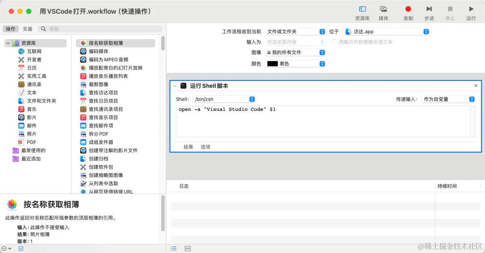The image size is (485, 253).
Task: Show variables split view icon
Action: click(x=188, y=248)
